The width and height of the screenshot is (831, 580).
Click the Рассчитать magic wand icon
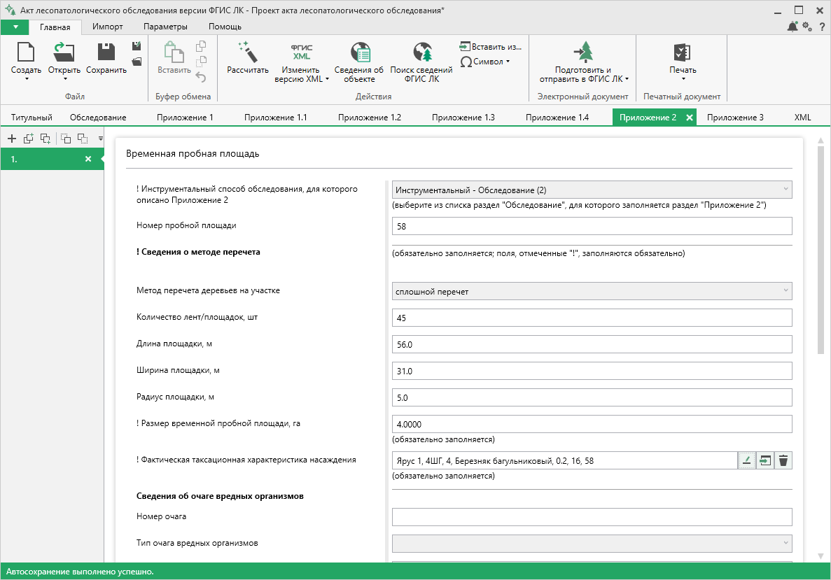(x=248, y=52)
